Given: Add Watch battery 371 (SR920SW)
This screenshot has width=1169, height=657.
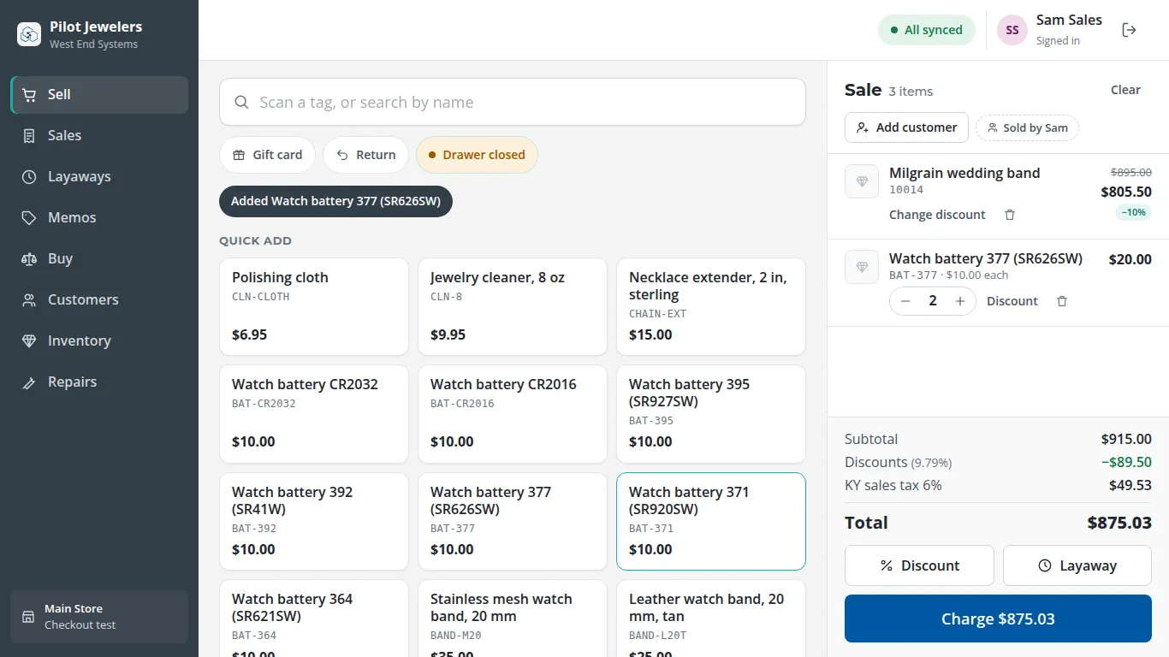Looking at the screenshot, I should pyautogui.click(x=711, y=522).
